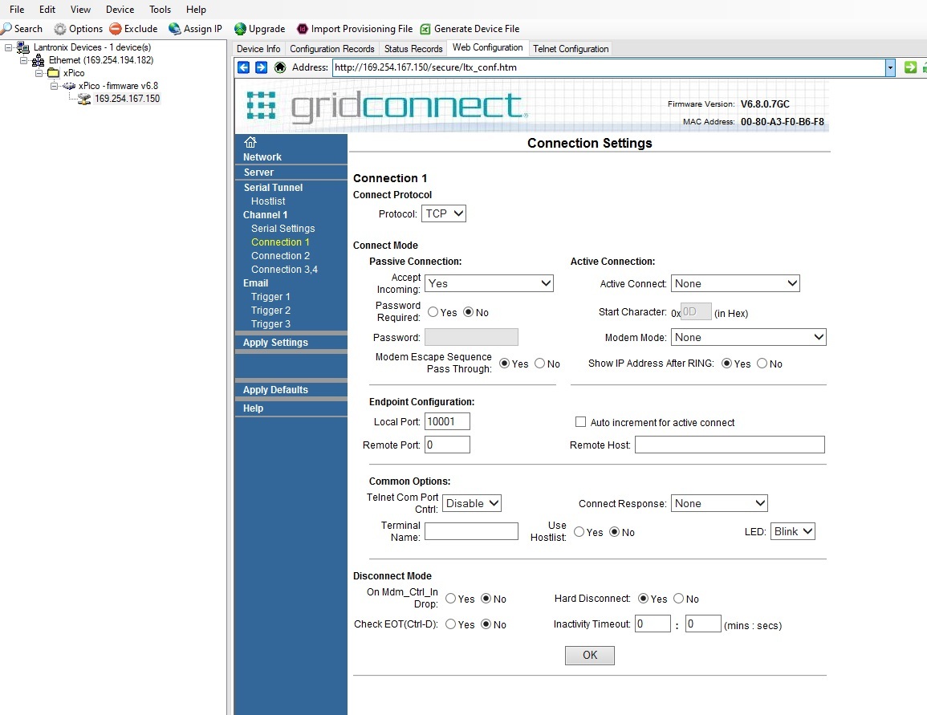
Task: Enable Auto increment for active connect
Action: [580, 422]
